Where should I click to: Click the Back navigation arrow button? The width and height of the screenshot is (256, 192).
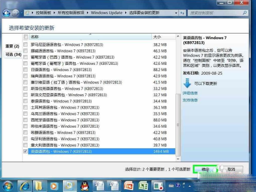7,13
